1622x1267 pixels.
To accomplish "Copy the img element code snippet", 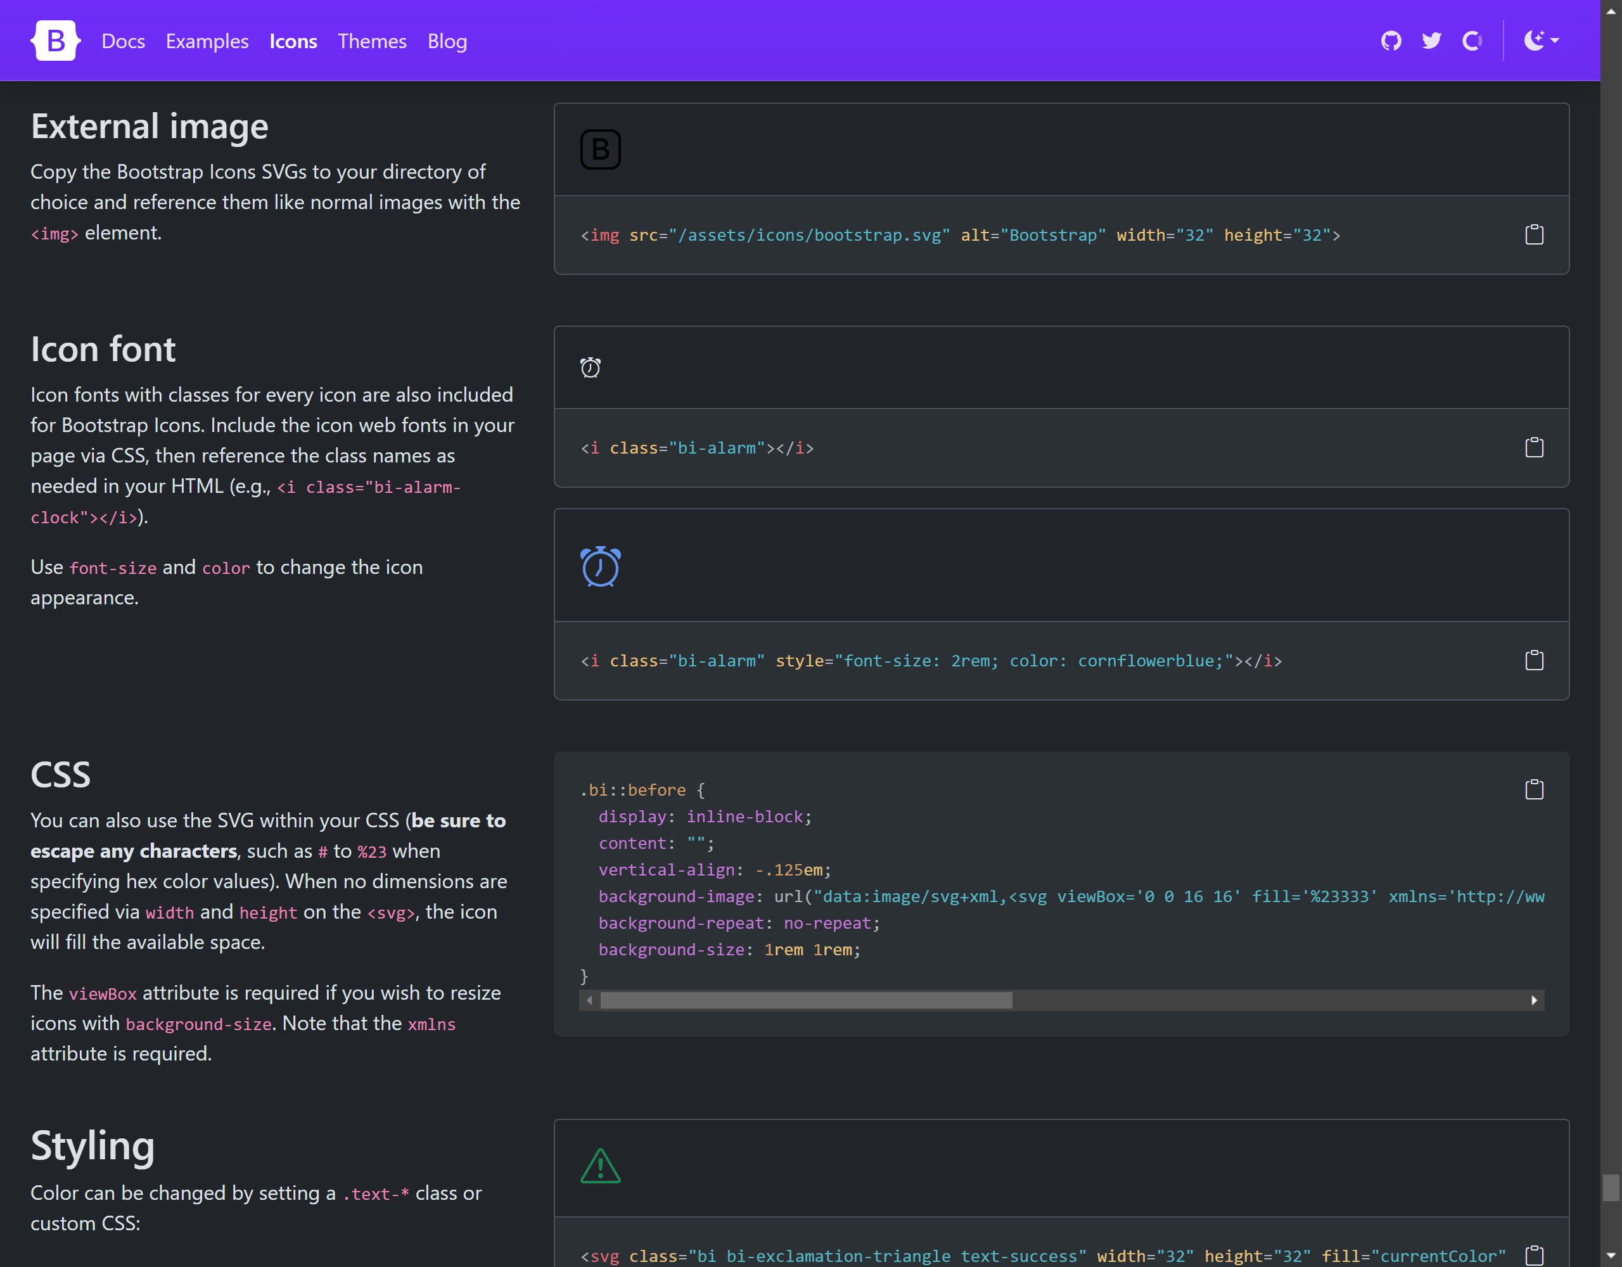I will pyautogui.click(x=1534, y=234).
